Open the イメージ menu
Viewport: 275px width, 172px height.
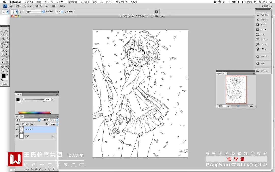49,2
